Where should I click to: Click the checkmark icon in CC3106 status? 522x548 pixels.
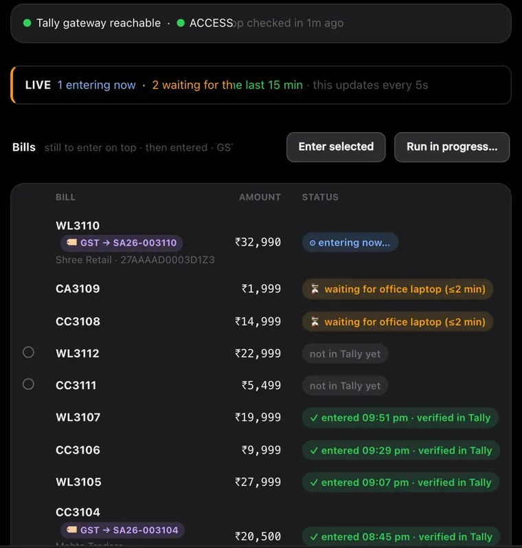coord(314,450)
